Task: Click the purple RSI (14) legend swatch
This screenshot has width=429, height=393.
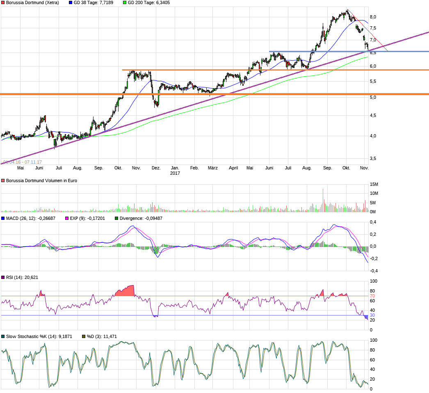Action: pos(3,277)
